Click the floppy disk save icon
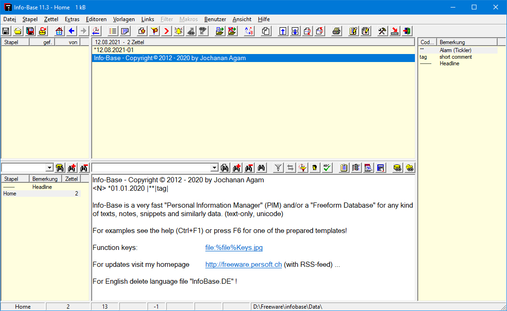Screen dimensions: 507x311 pos(6,31)
